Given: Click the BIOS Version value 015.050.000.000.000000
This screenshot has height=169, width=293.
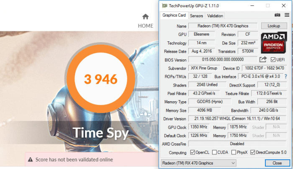Looking at the screenshot, I should (223, 59).
